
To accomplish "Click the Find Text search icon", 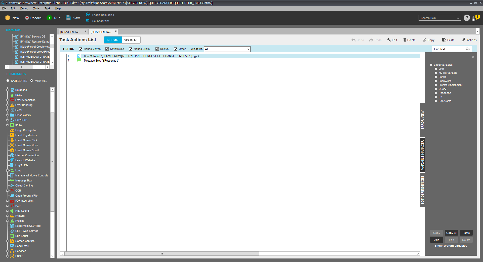I will (468, 49).
